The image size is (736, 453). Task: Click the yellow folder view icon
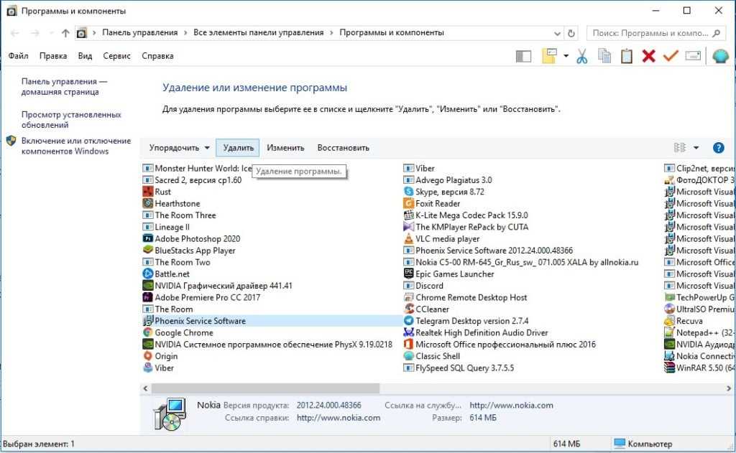click(550, 56)
